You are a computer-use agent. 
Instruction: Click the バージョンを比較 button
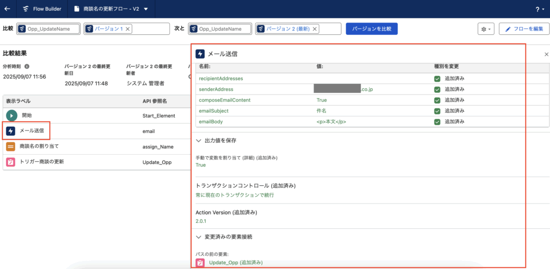point(372,29)
